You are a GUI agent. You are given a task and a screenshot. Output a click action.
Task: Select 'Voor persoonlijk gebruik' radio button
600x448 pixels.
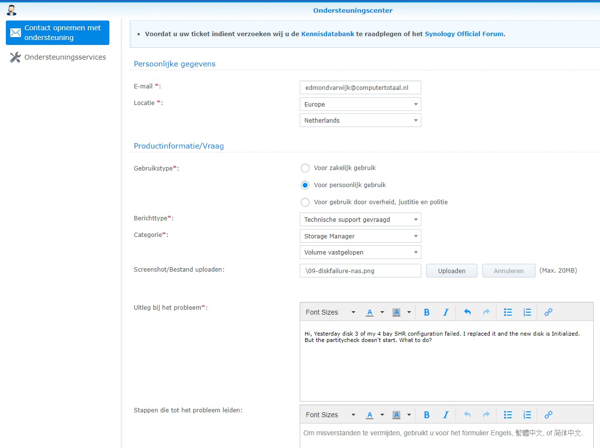305,185
